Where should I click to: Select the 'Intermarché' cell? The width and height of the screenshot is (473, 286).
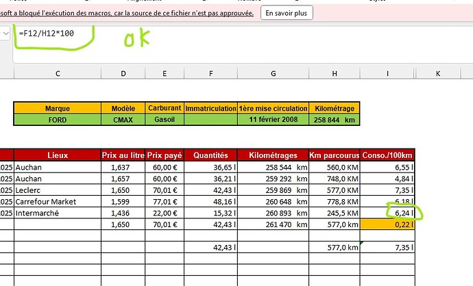(x=58, y=213)
